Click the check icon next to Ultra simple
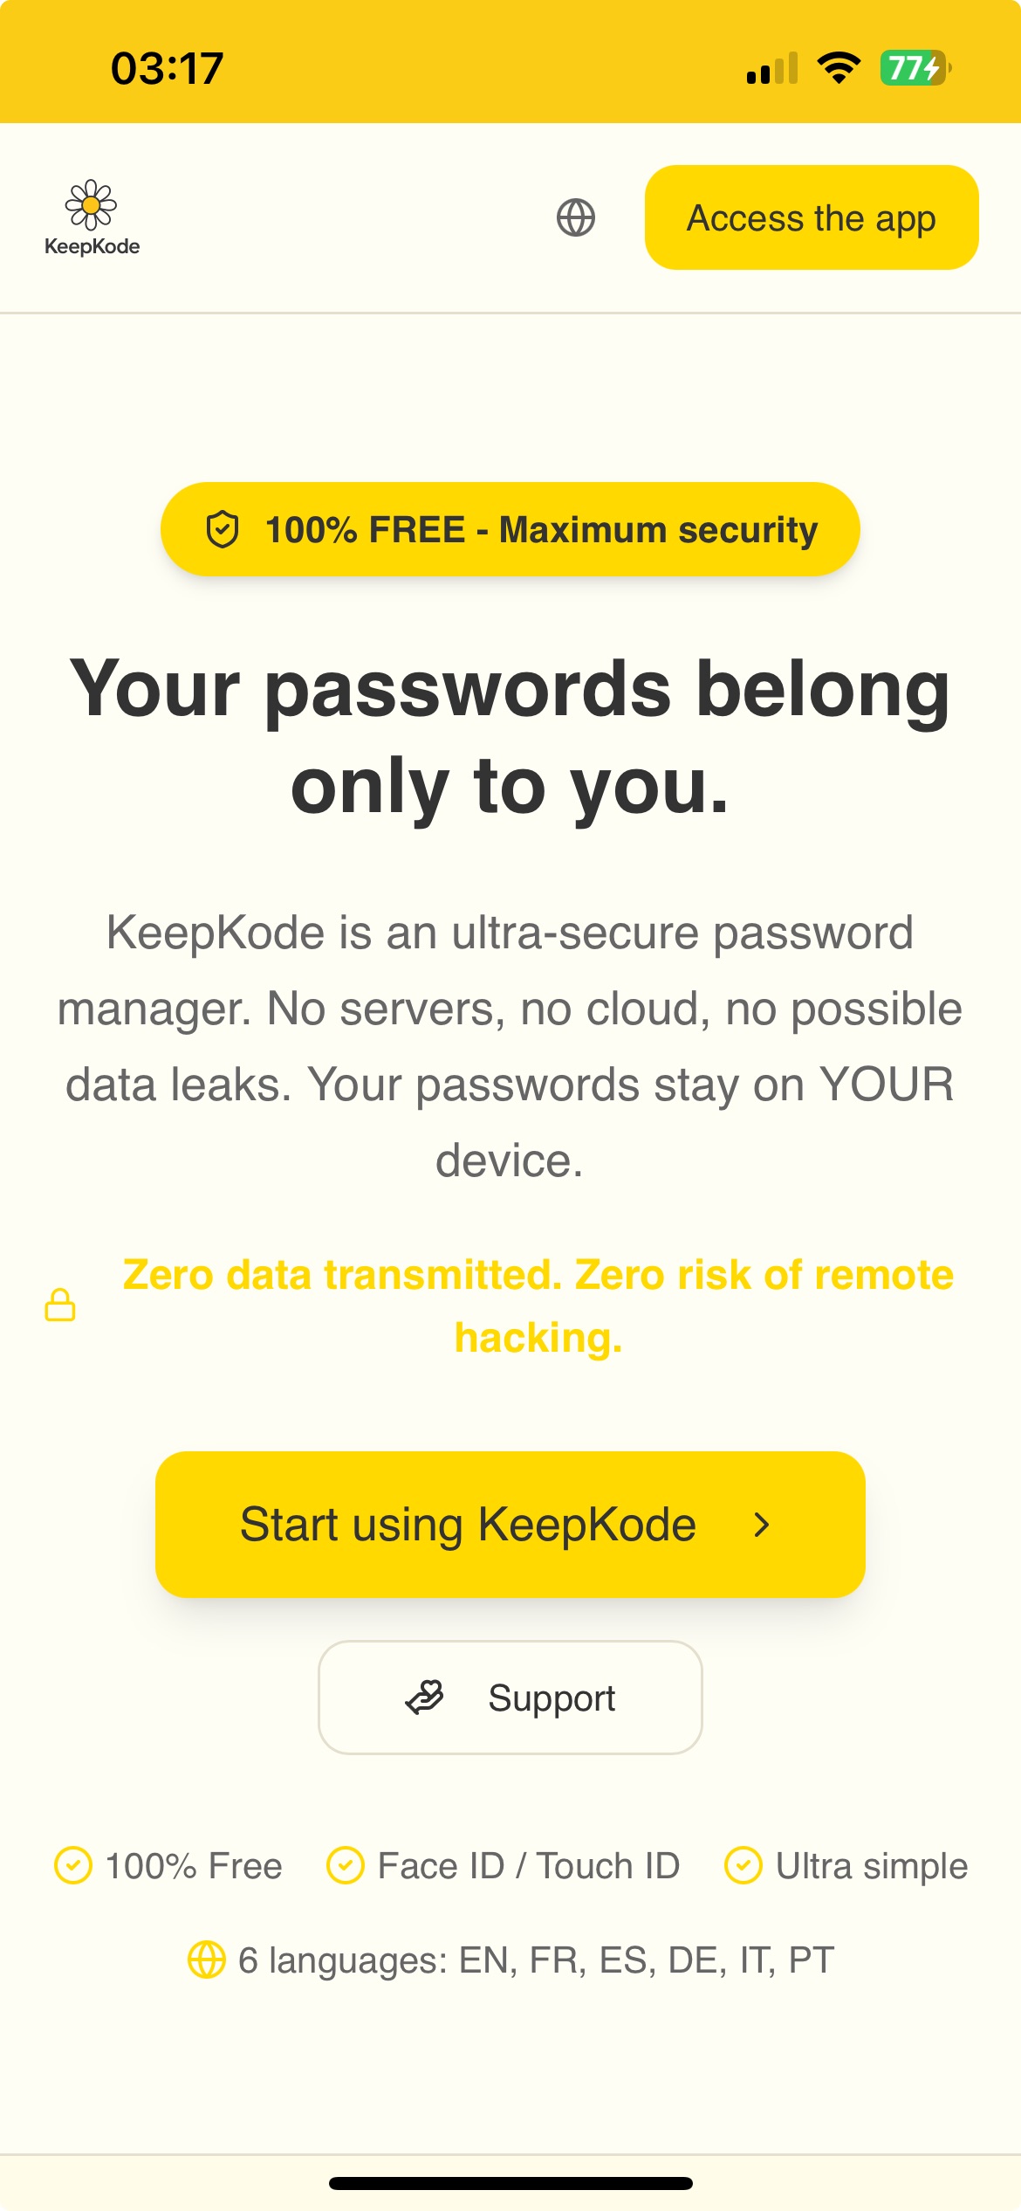This screenshot has height=2211, width=1021. (743, 1865)
